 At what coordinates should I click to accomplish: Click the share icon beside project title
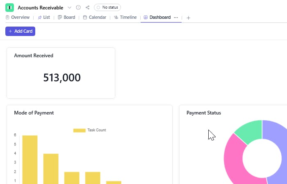tap(87, 7)
